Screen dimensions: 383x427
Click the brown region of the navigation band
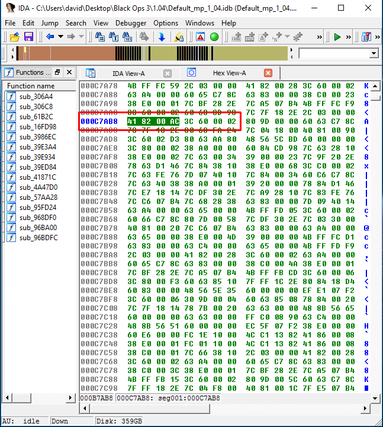click(82, 53)
